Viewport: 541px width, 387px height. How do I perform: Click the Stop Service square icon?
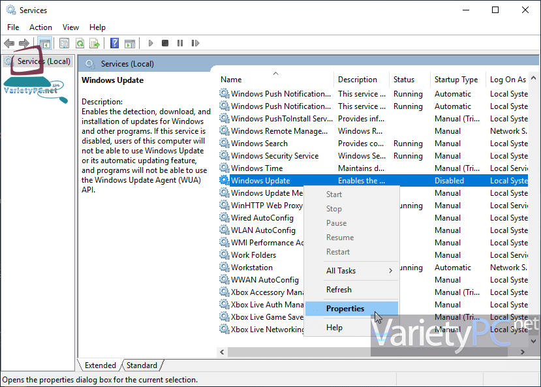pyautogui.click(x=165, y=43)
